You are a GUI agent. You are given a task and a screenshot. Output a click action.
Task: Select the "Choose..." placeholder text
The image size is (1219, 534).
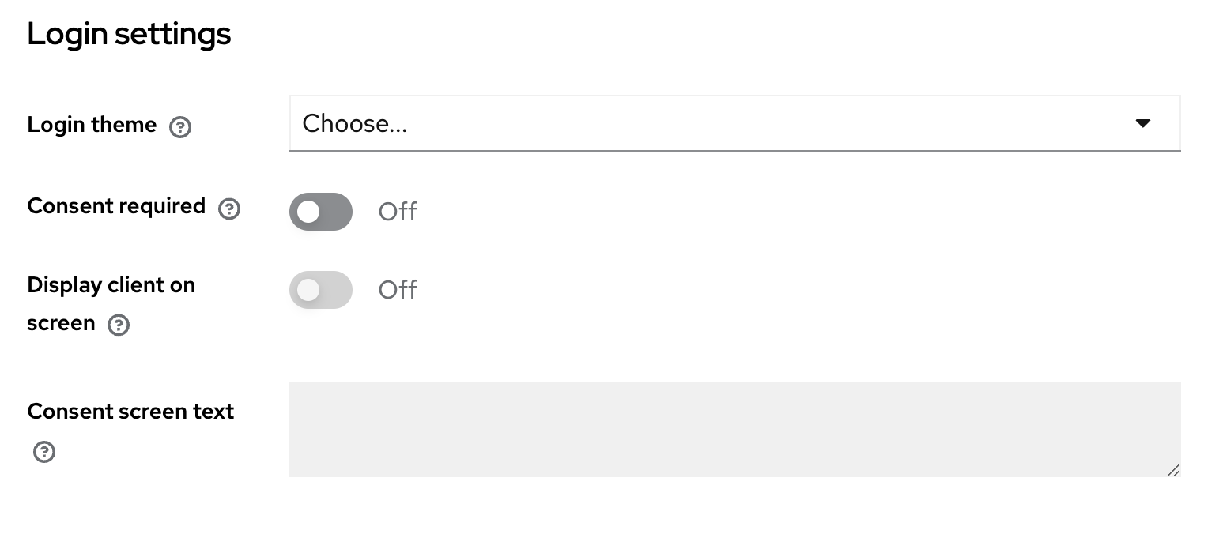(355, 123)
